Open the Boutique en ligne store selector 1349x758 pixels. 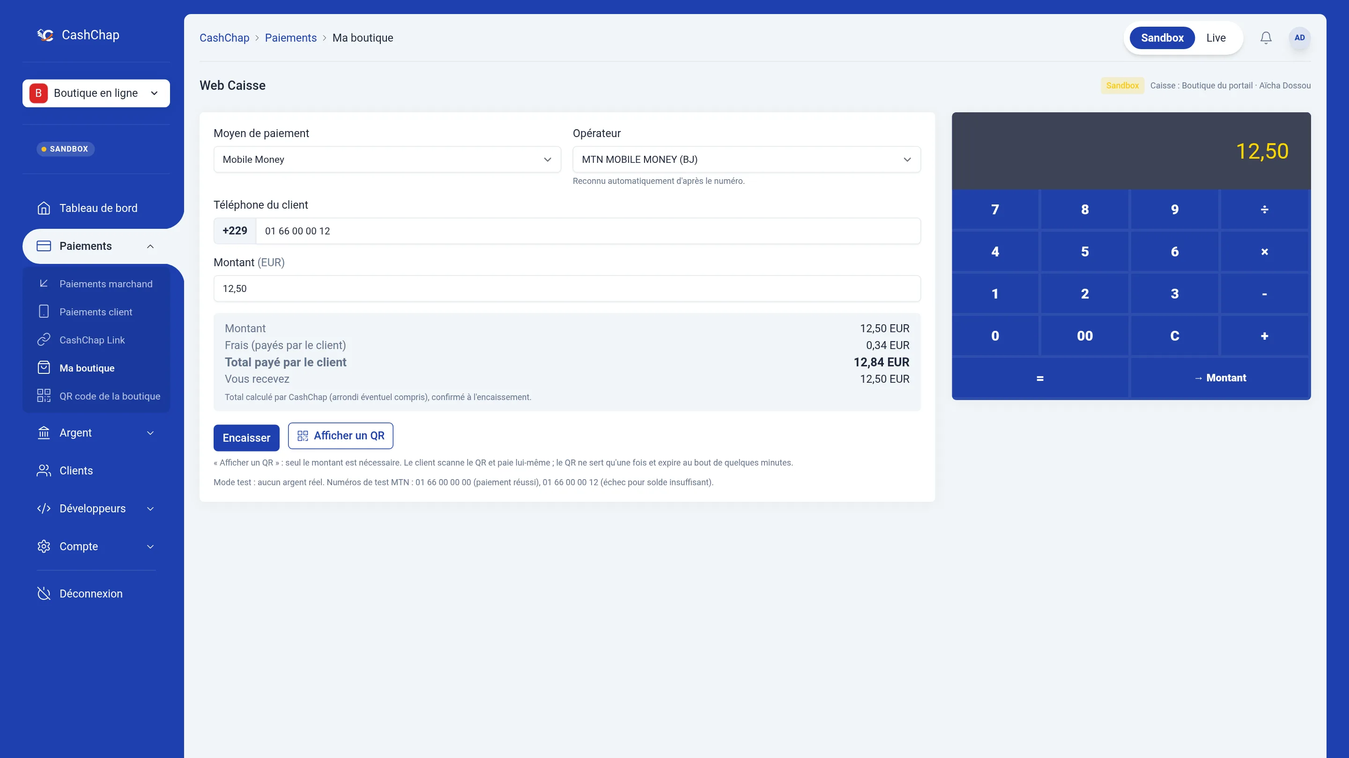pyautogui.click(x=96, y=93)
